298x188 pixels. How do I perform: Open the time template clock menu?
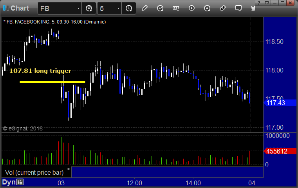point(129,8)
